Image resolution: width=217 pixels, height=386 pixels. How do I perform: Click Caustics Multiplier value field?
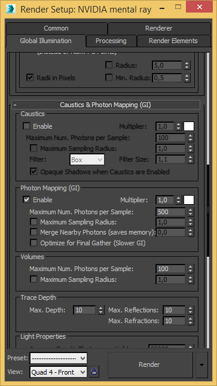(165, 126)
